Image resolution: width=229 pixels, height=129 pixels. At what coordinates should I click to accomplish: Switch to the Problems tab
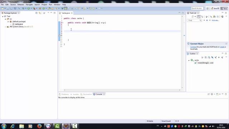tap(64, 94)
